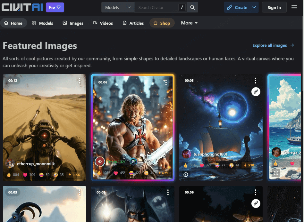This screenshot has height=222, width=304.
Task: Expand the Create dropdown arrow
Action: click(x=254, y=7)
